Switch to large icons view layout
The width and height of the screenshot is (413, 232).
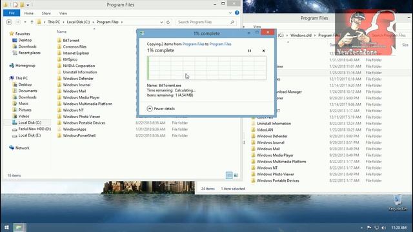[x=236, y=175]
